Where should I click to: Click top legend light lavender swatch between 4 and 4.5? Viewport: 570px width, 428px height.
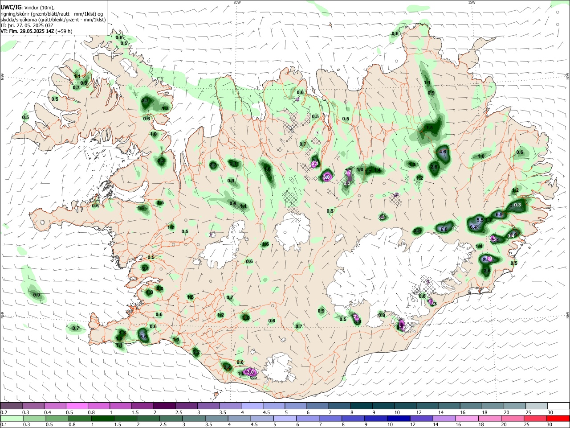pos(252,406)
